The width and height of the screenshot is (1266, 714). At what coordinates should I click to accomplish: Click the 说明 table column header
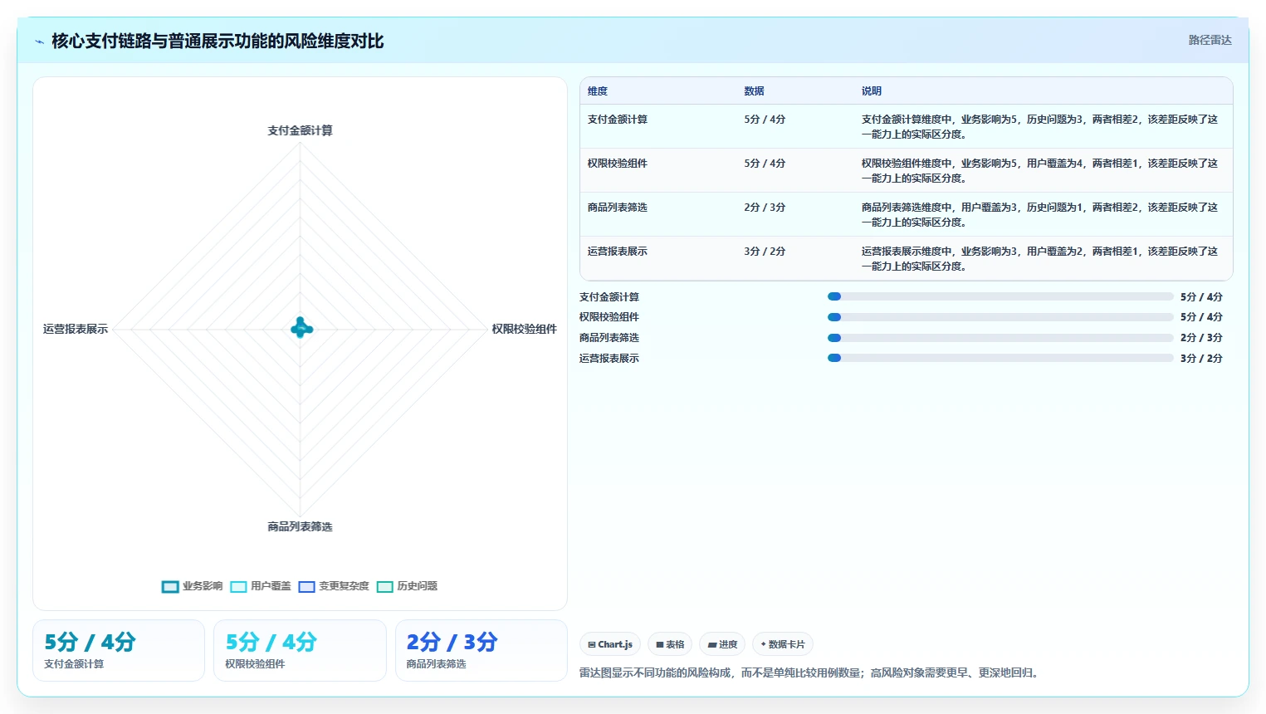871,91
